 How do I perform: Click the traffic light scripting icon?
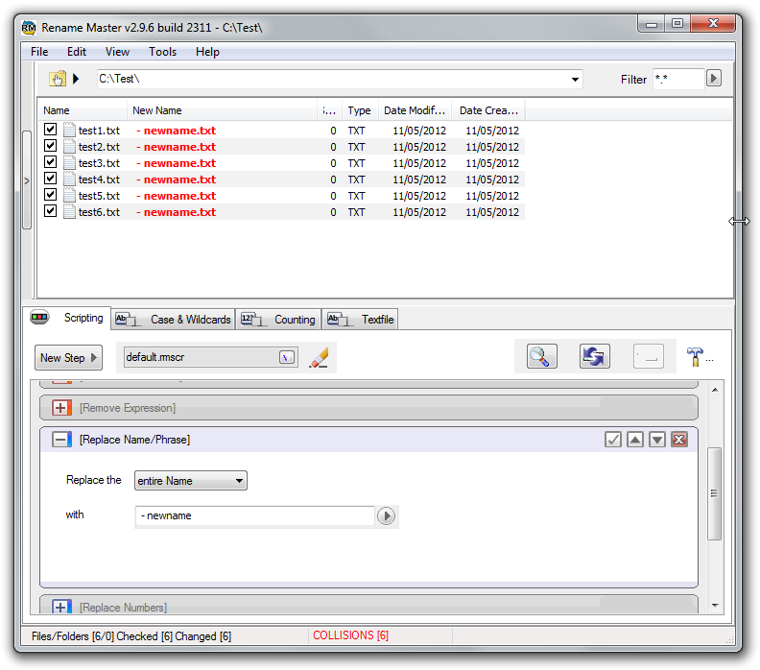tap(39, 318)
